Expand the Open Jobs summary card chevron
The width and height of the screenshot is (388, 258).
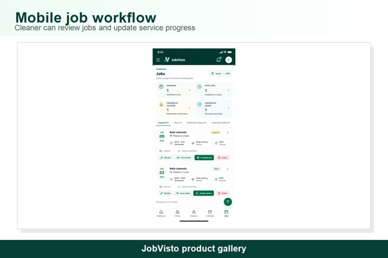[x=228, y=90]
